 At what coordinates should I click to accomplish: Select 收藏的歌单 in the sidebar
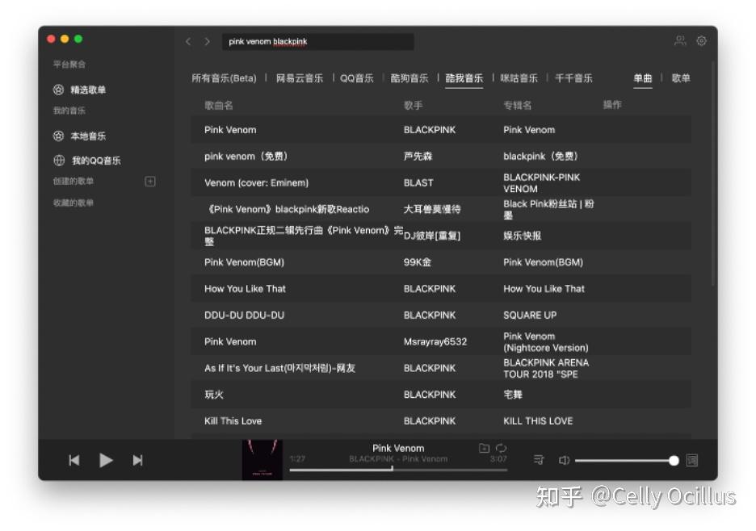[73, 202]
